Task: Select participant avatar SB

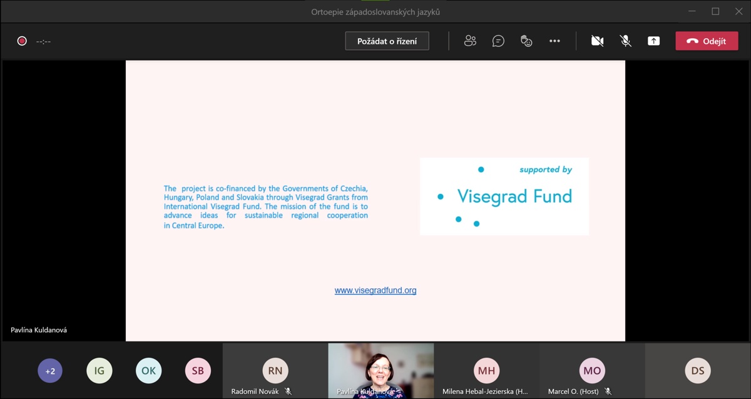Action: (x=198, y=371)
